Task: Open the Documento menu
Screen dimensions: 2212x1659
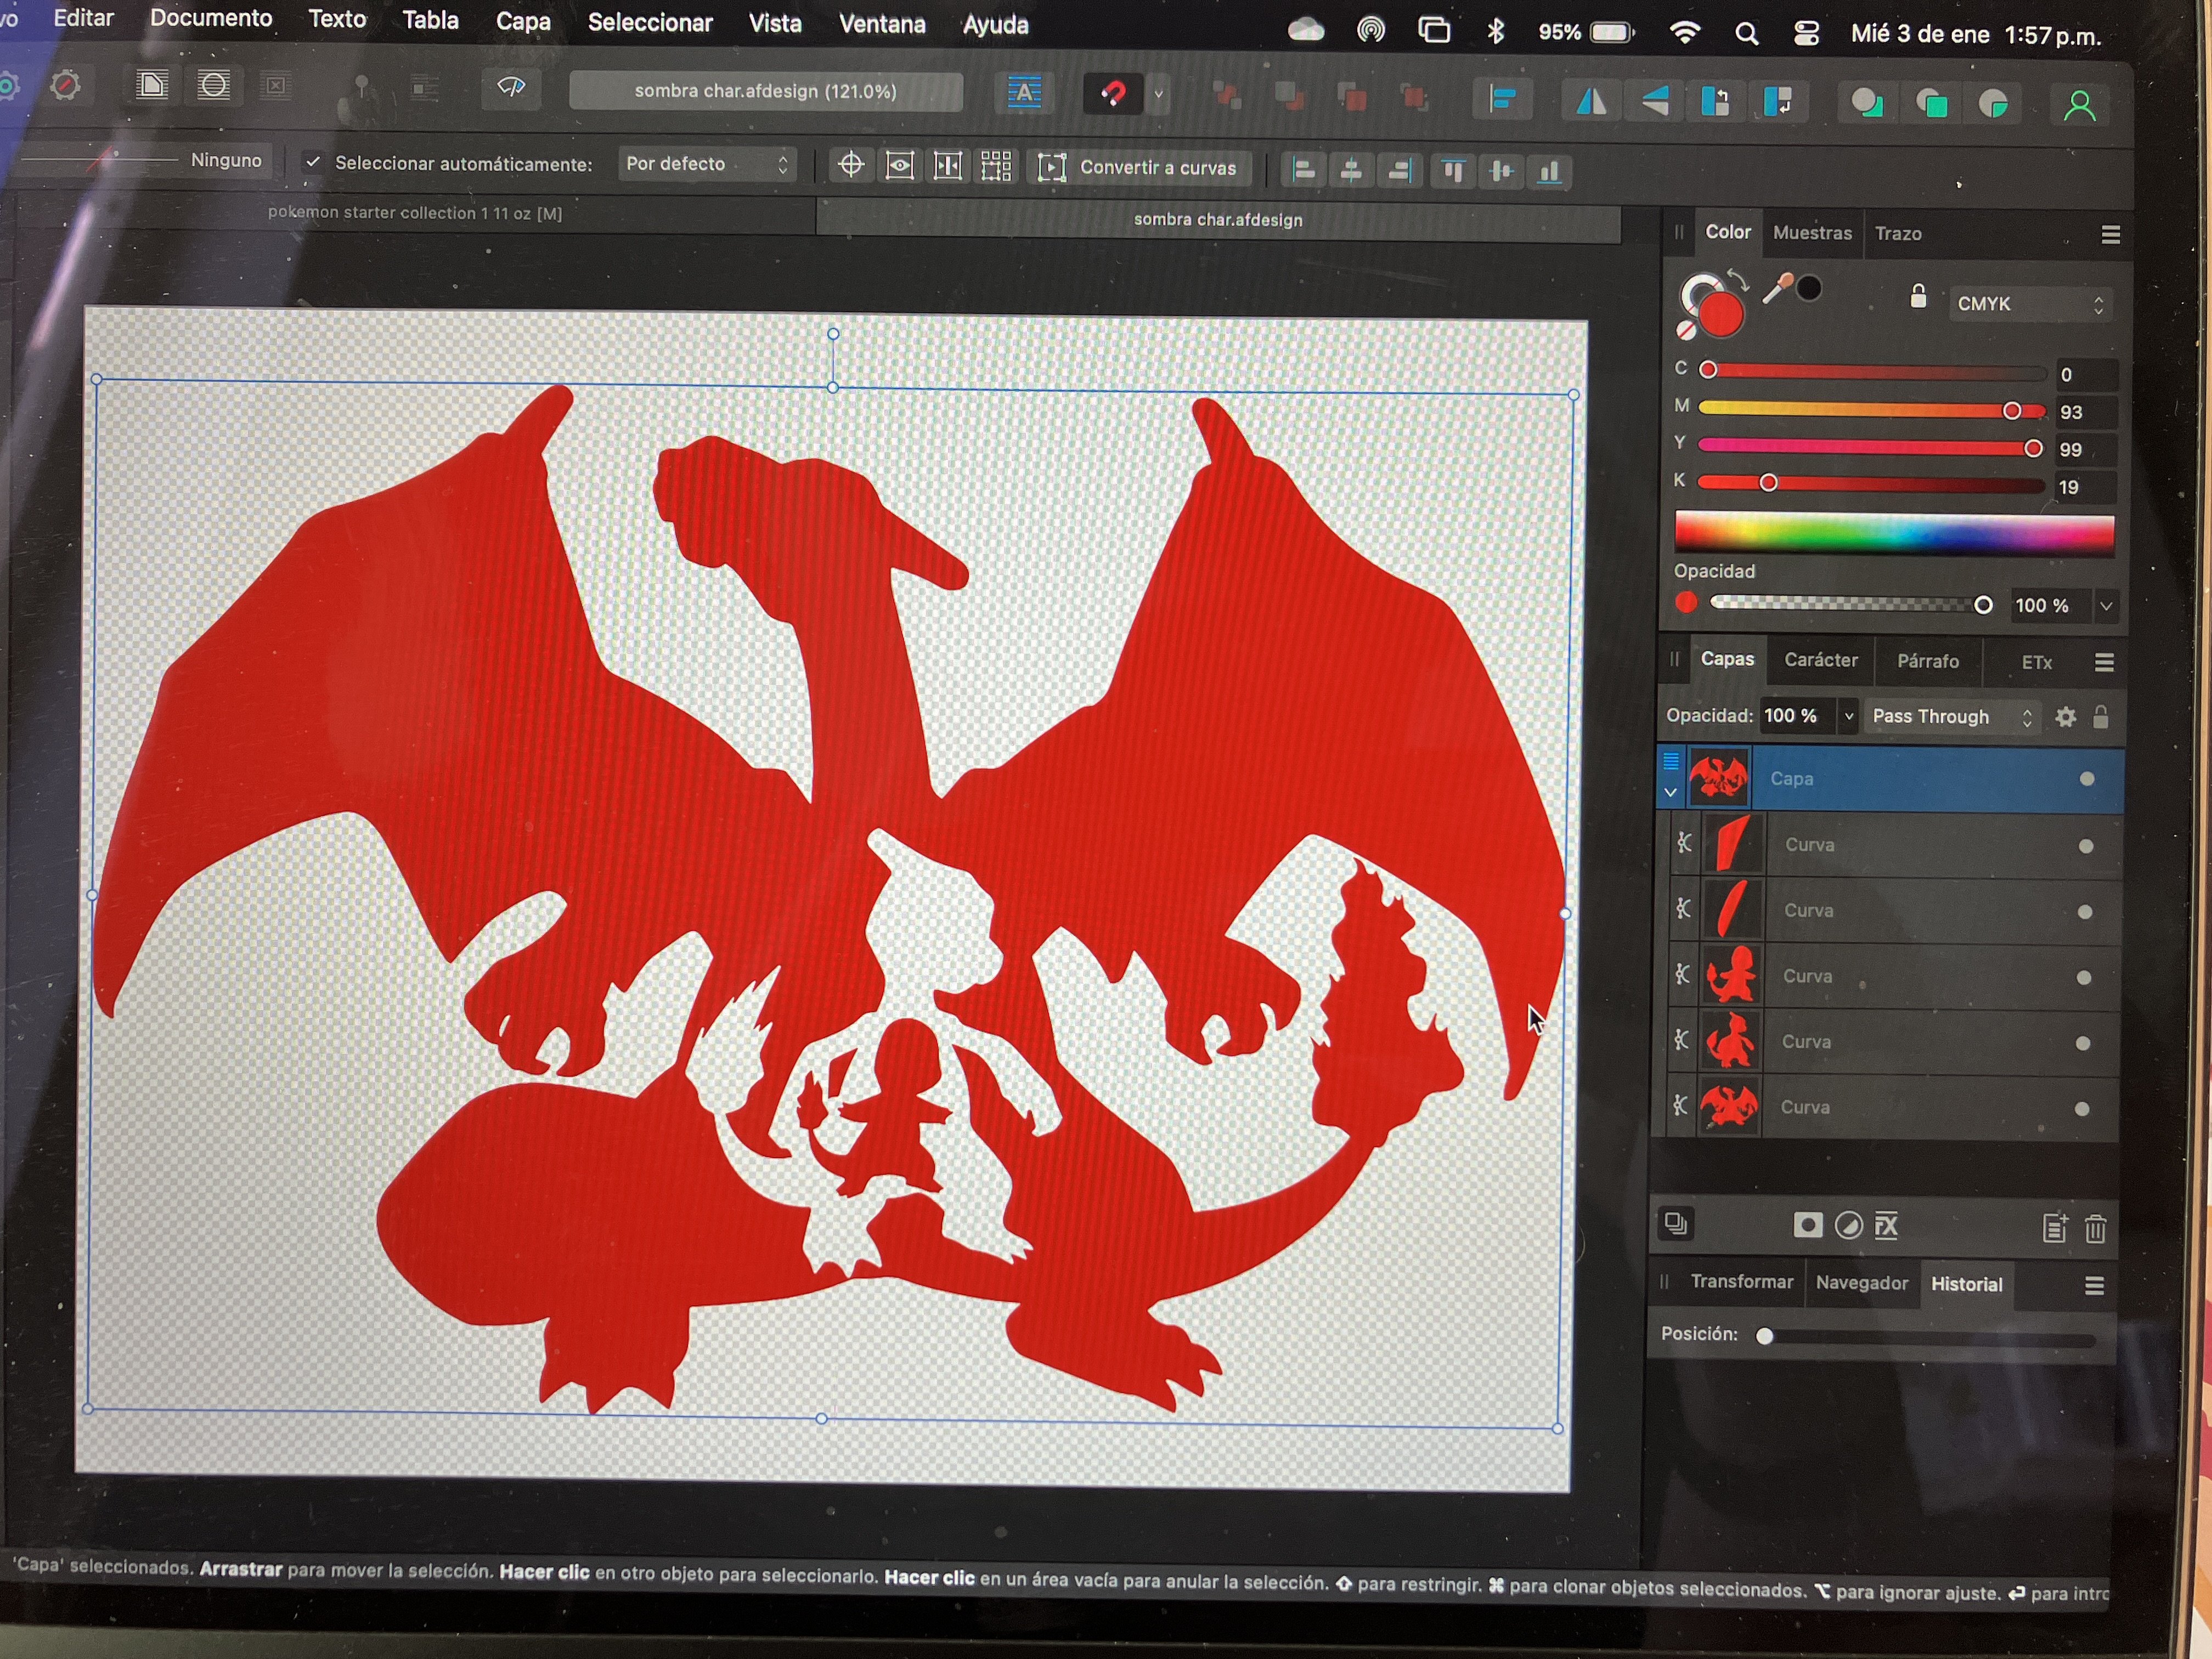Action: (211, 18)
